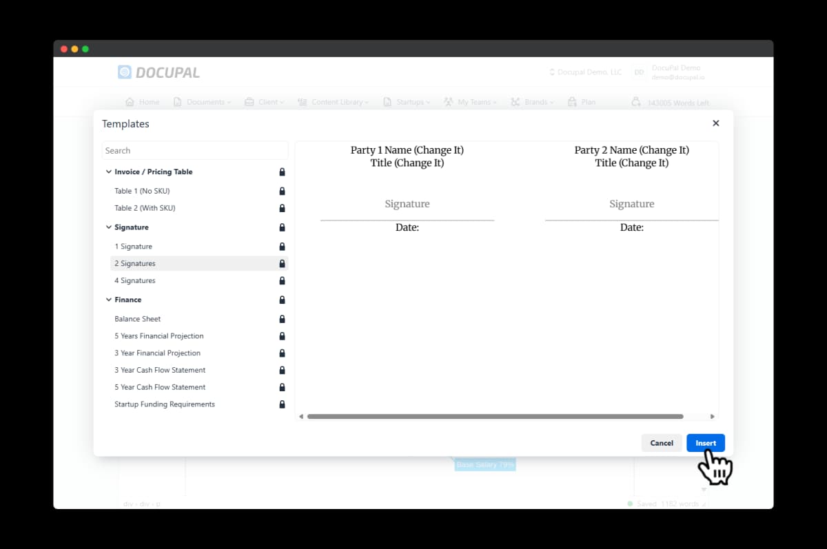827x549 pixels.
Task: Select the 1 Signature template
Action: point(134,246)
